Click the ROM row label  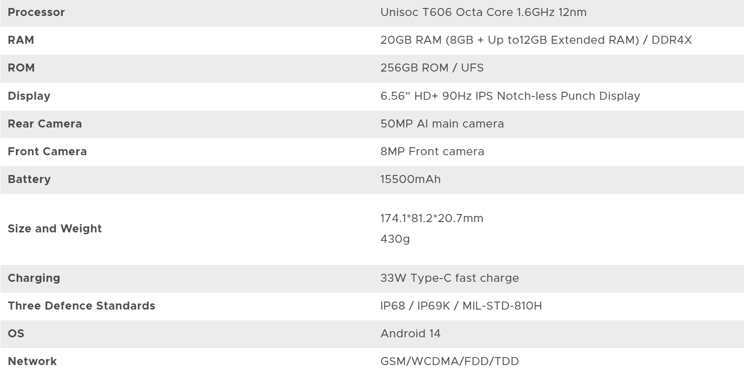coord(21,68)
